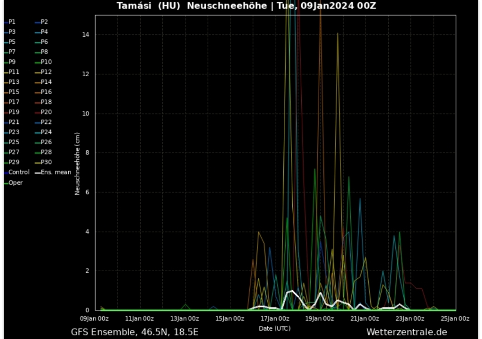Click the GFS Ensemble coordinates footer text

[x=135, y=332]
